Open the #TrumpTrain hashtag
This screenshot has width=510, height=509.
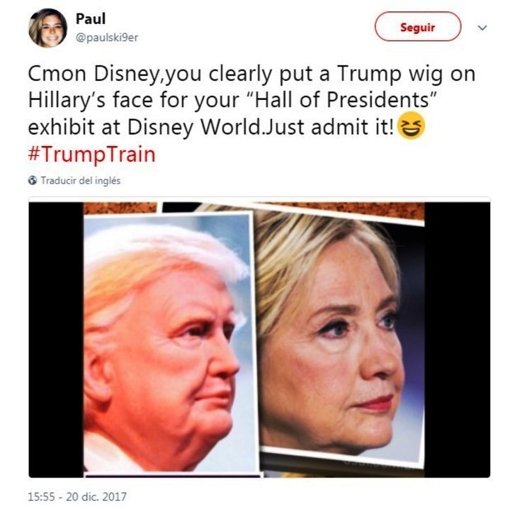pos(91,154)
